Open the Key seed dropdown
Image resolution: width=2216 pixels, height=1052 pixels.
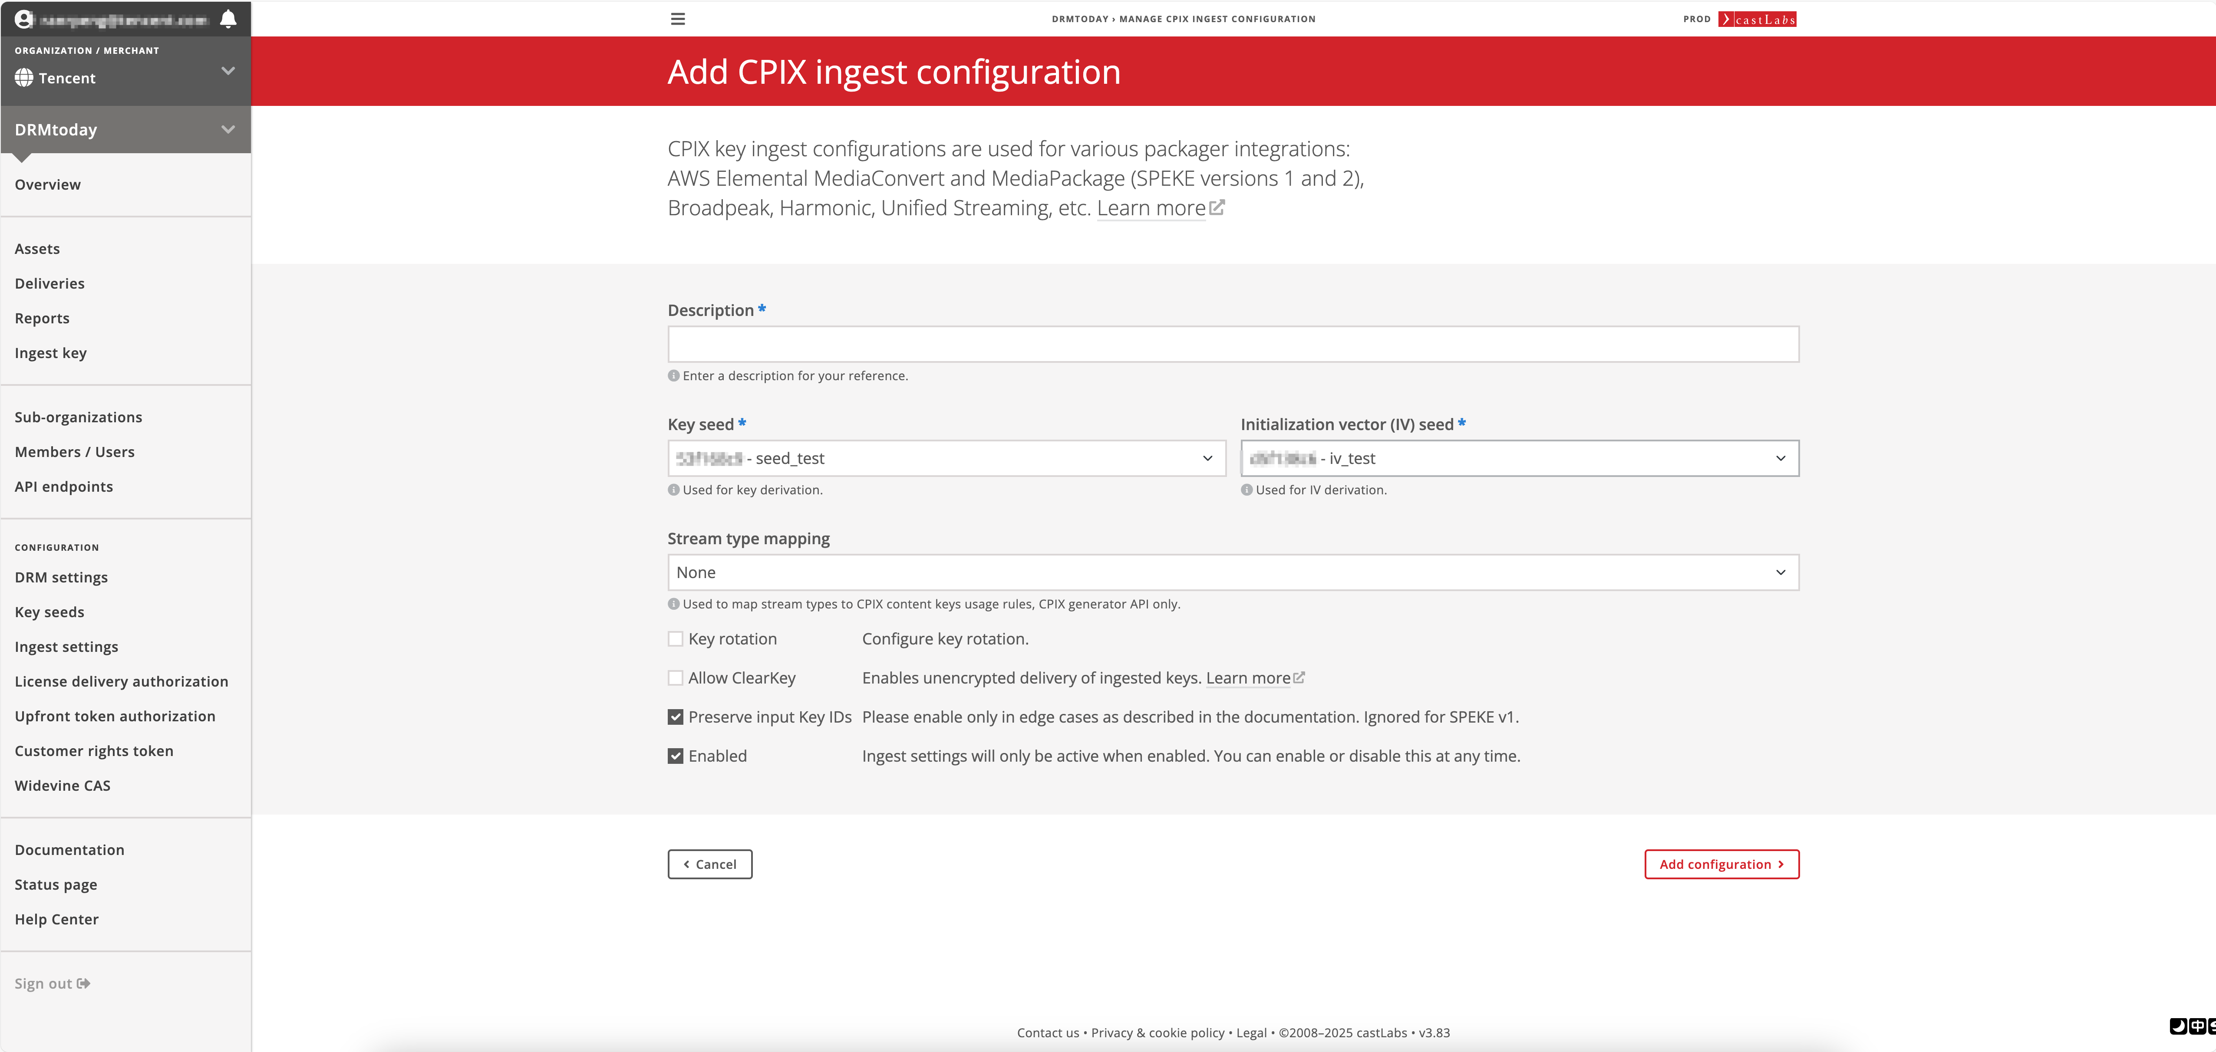tap(946, 458)
